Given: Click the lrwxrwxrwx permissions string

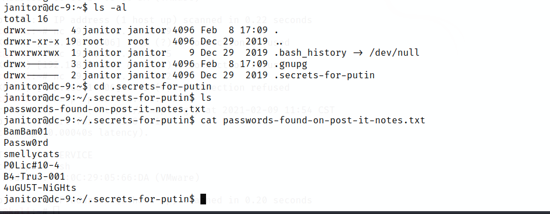Looking at the screenshot, I should coord(32,53).
